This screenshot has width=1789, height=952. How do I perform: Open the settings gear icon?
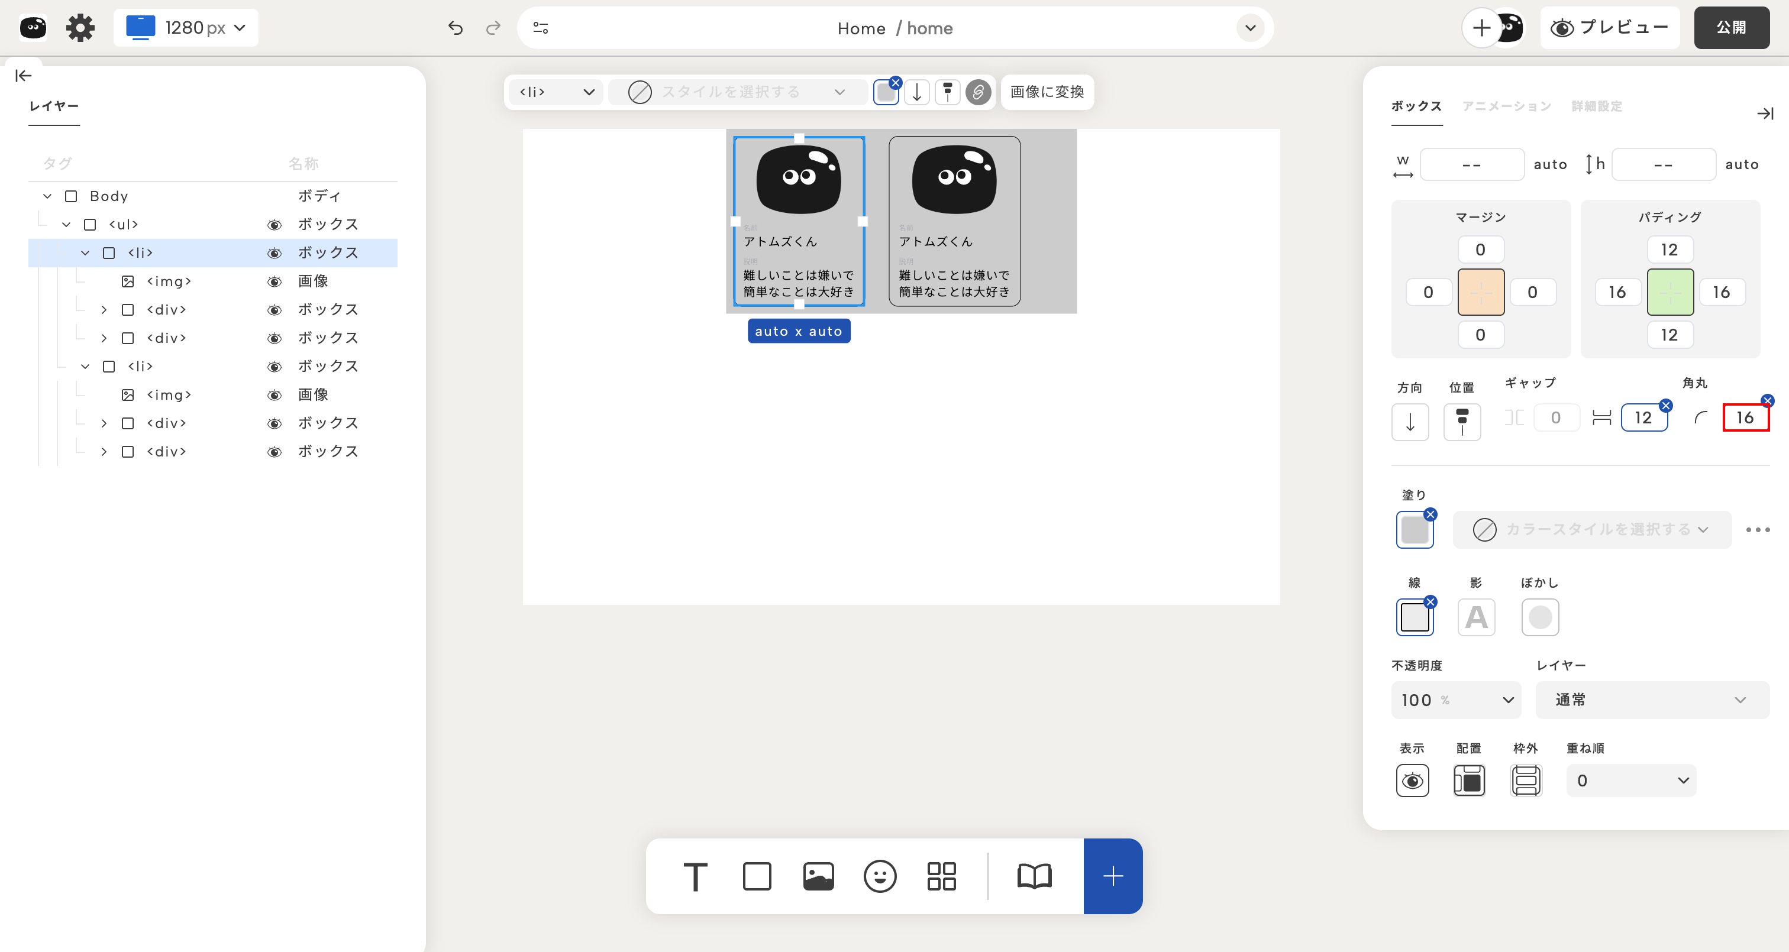pyautogui.click(x=80, y=28)
